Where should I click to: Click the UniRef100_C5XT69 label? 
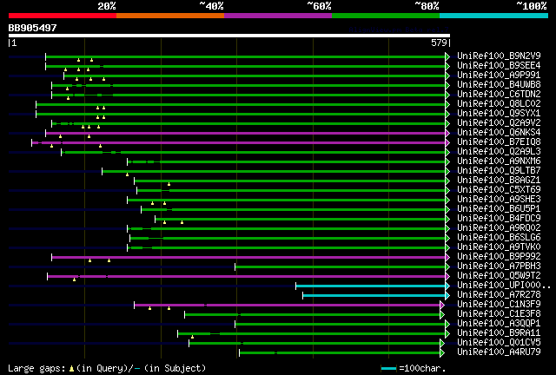coord(499,190)
